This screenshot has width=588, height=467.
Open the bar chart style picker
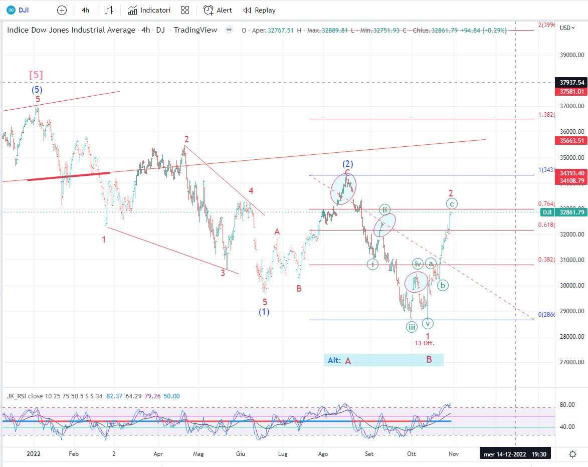[x=109, y=10]
